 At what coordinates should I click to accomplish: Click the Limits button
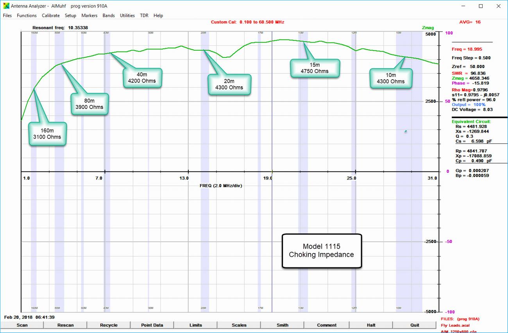pyautogui.click(x=195, y=325)
